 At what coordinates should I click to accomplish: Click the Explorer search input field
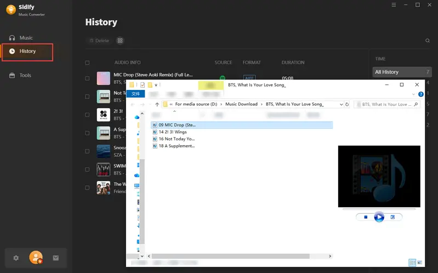tap(387, 104)
